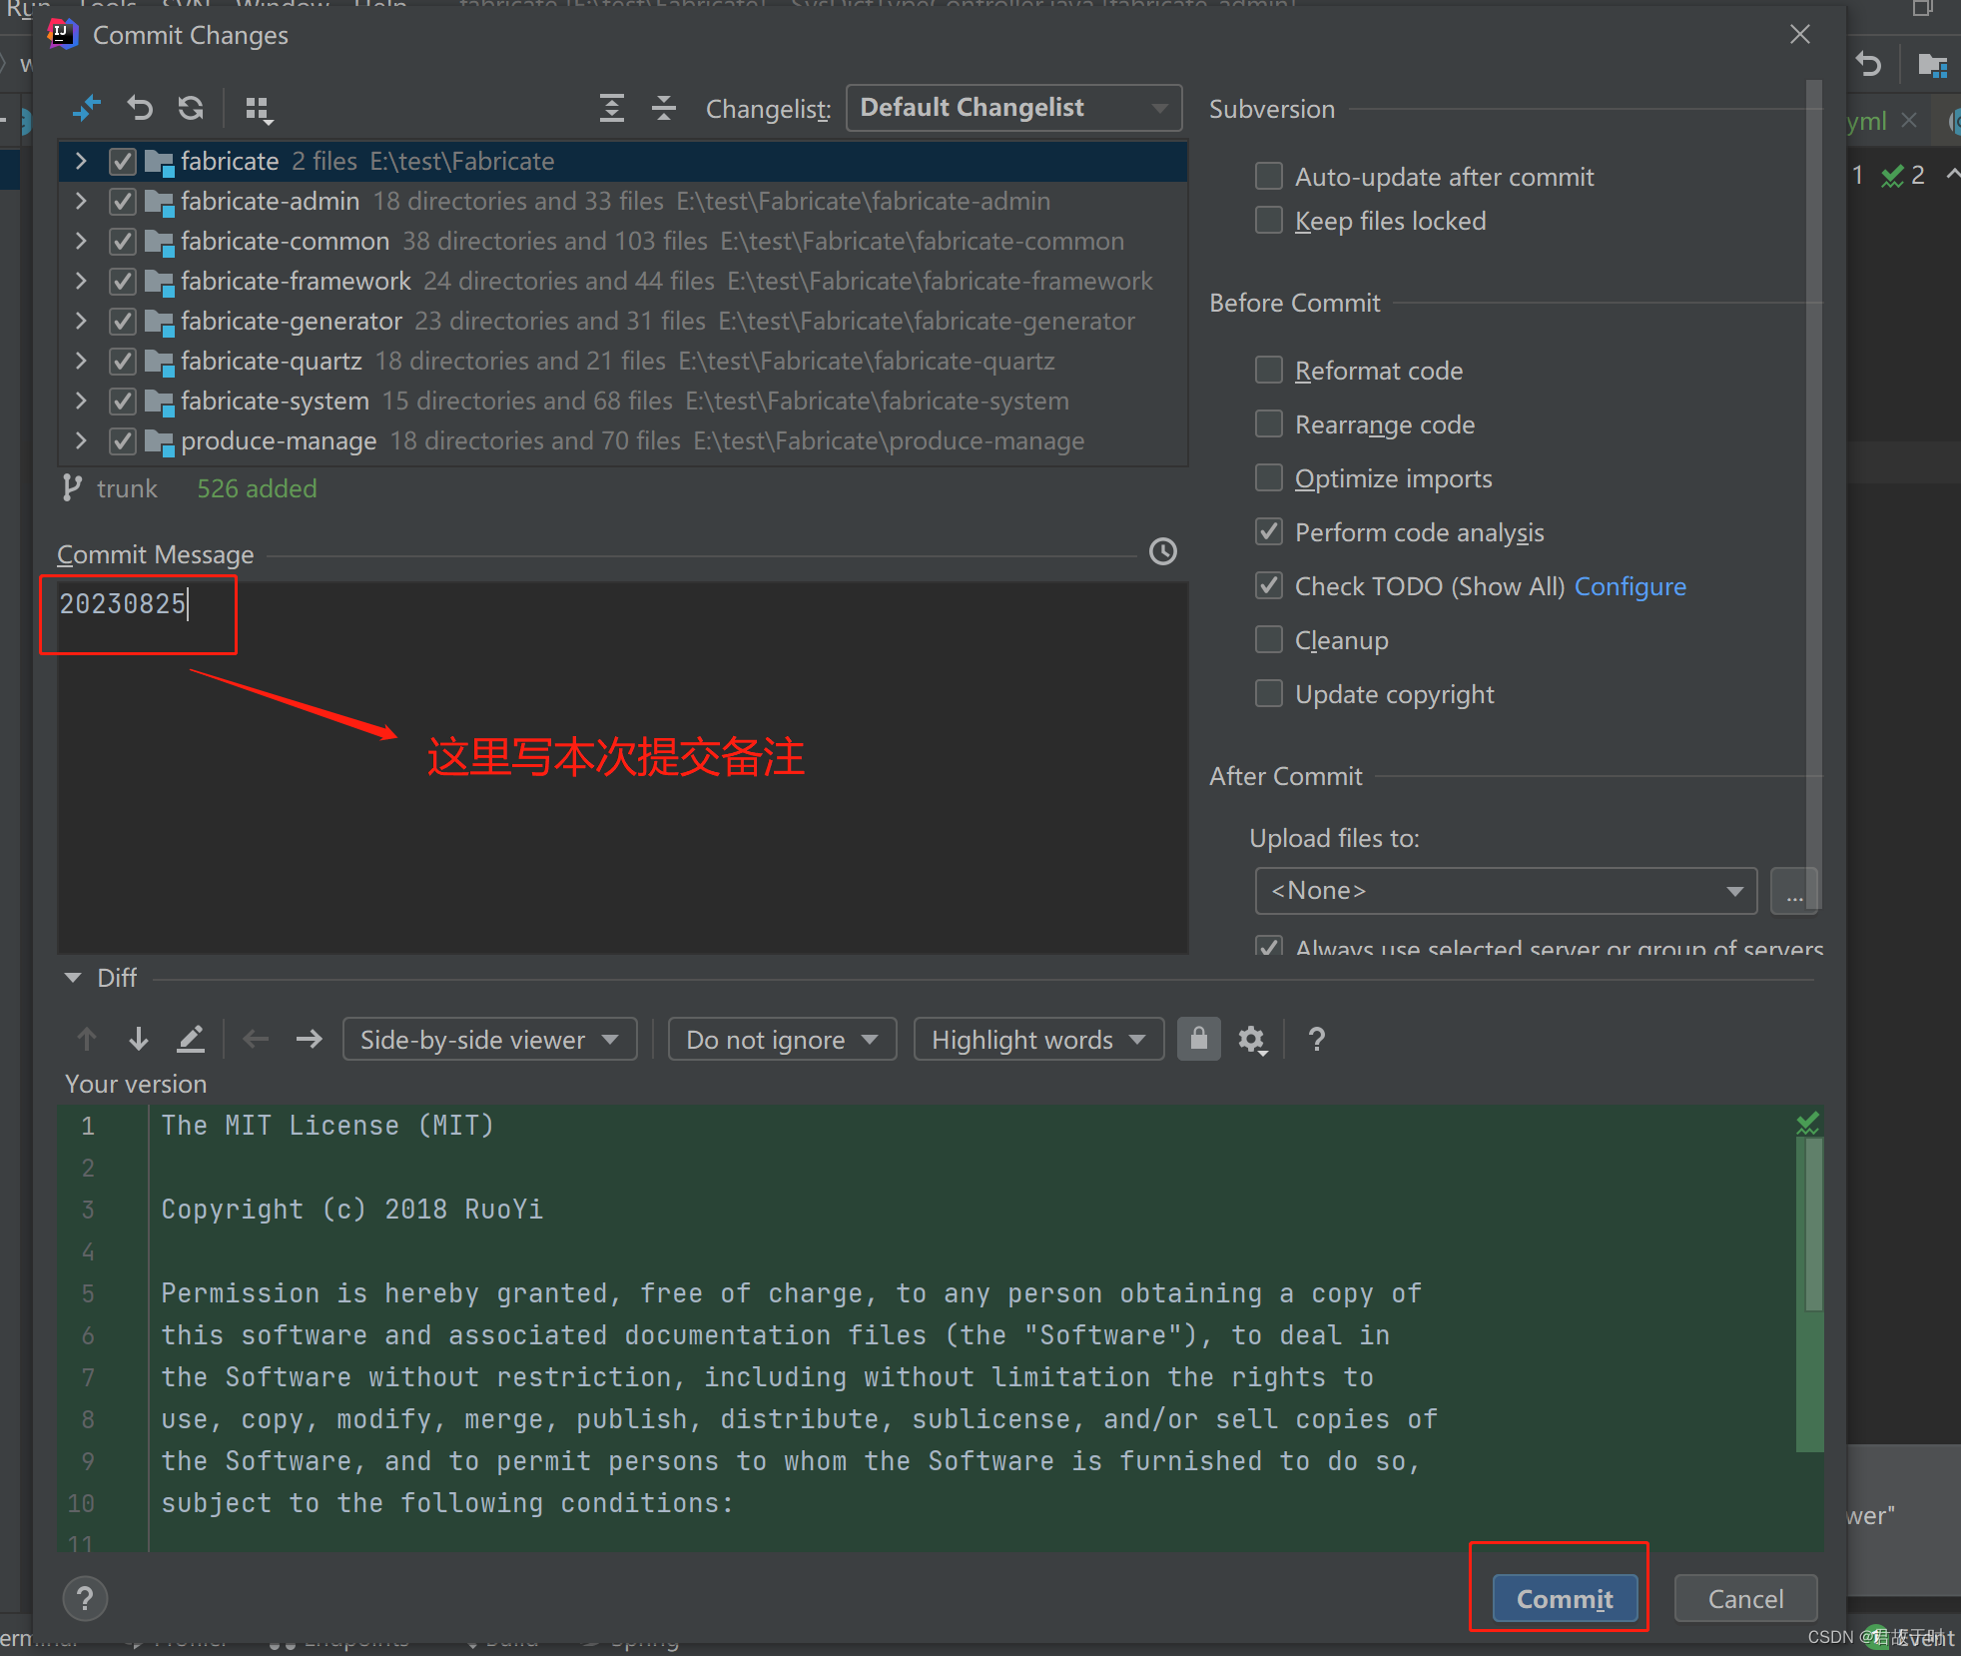Image resolution: width=1961 pixels, height=1656 pixels.
Task: Click the Group By icon
Action: pyautogui.click(x=259, y=109)
